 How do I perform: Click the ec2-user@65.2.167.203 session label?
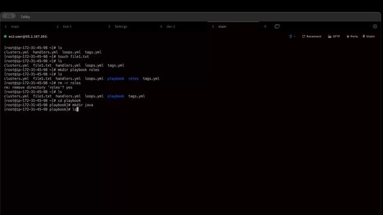[x=28, y=36]
